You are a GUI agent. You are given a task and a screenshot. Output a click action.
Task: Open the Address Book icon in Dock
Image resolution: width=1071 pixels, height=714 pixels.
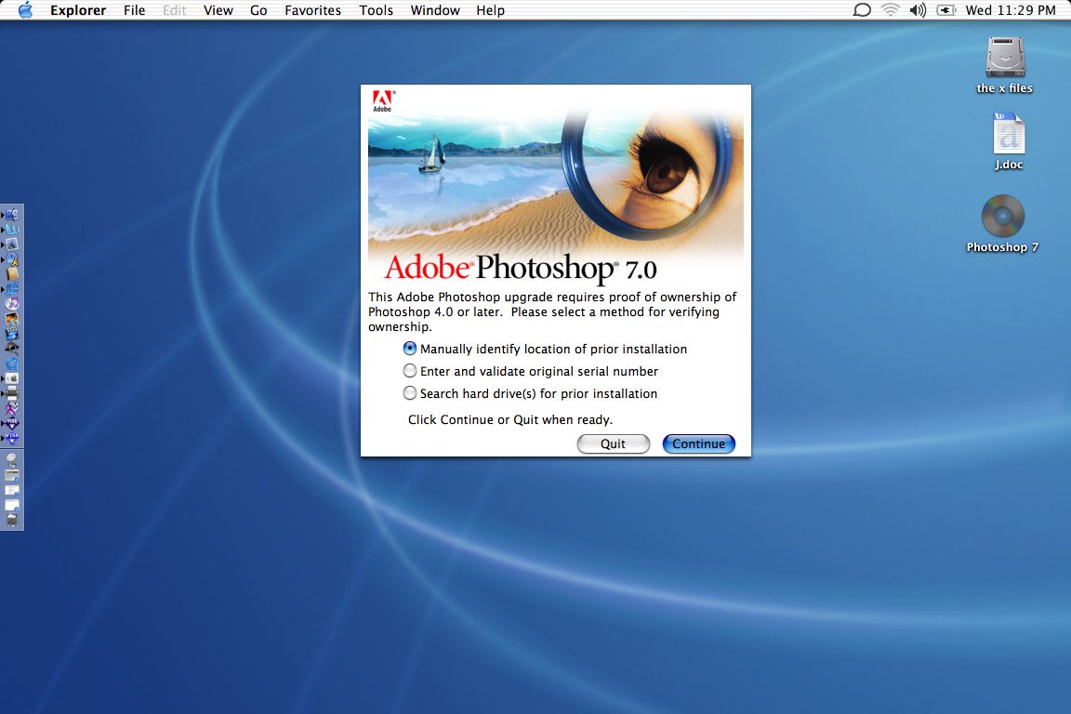(x=12, y=274)
